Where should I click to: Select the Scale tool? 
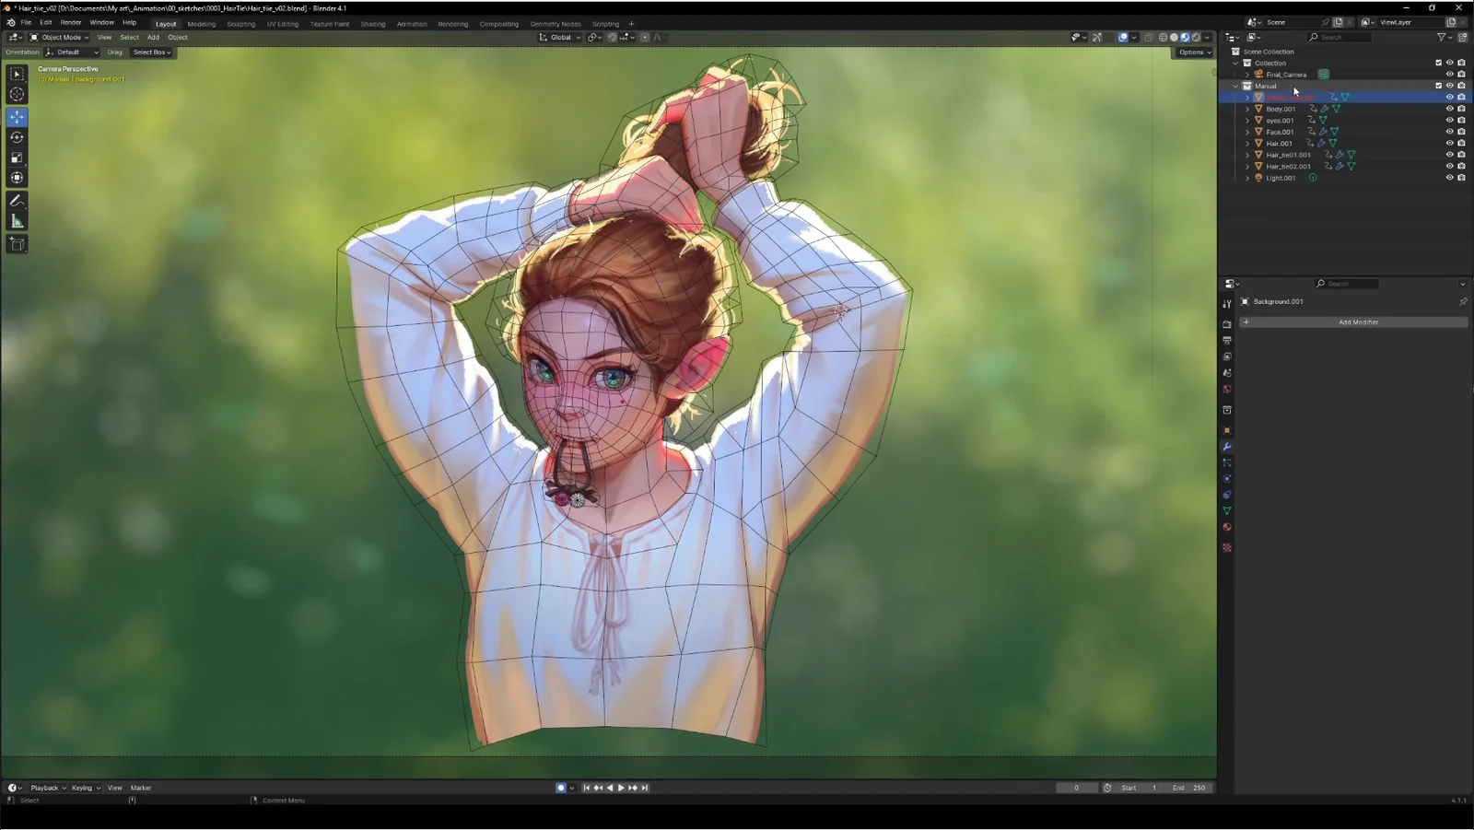[x=17, y=157]
